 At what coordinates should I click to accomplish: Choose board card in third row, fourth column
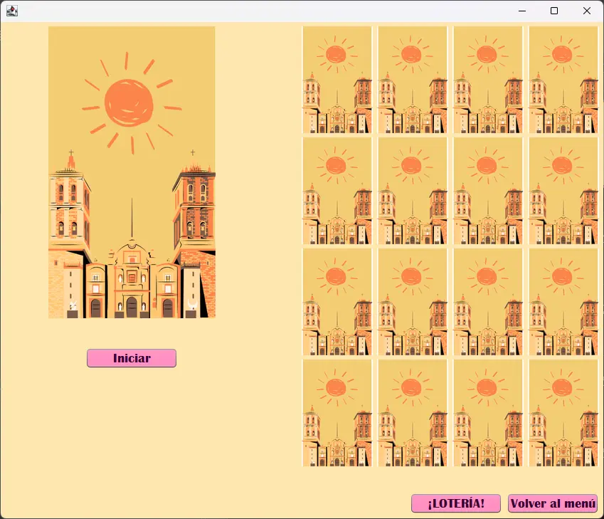click(563, 302)
